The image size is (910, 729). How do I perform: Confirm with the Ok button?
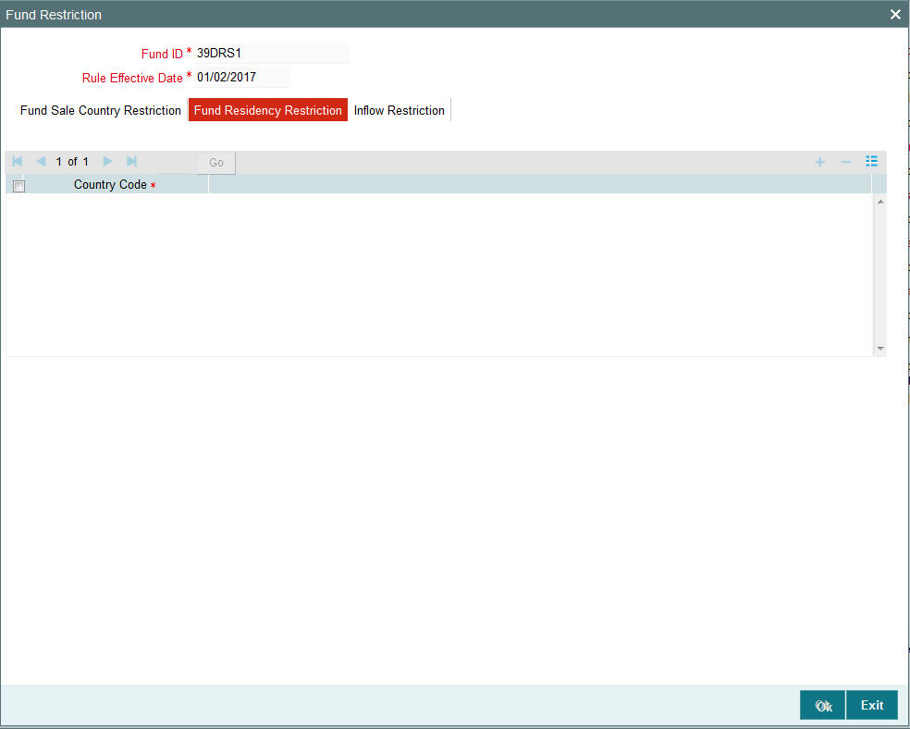822,705
